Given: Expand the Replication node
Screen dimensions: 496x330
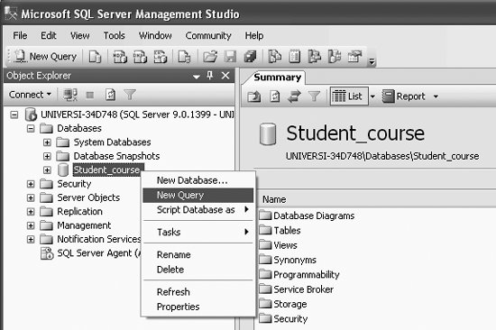Looking at the screenshot, I should pos(31,212).
